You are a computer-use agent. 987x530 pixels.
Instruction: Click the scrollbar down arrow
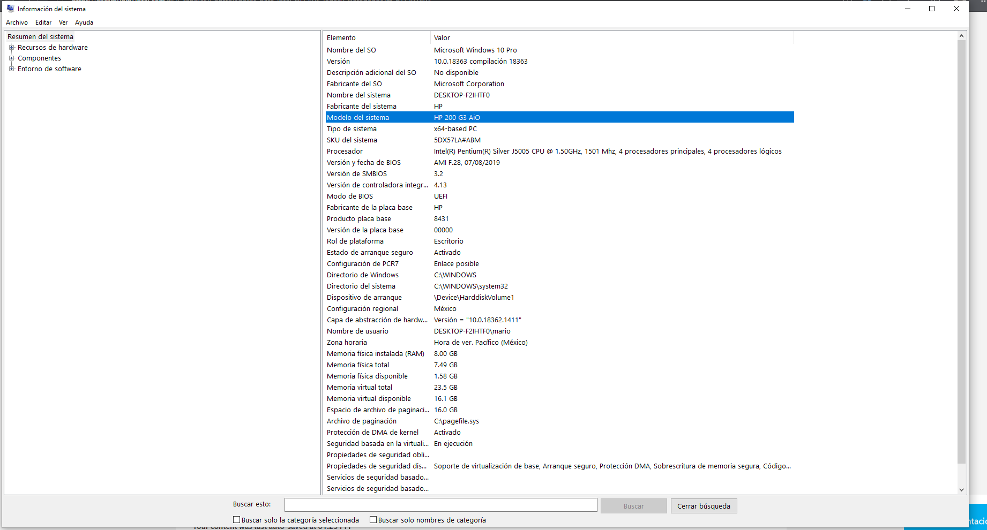click(x=962, y=489)
